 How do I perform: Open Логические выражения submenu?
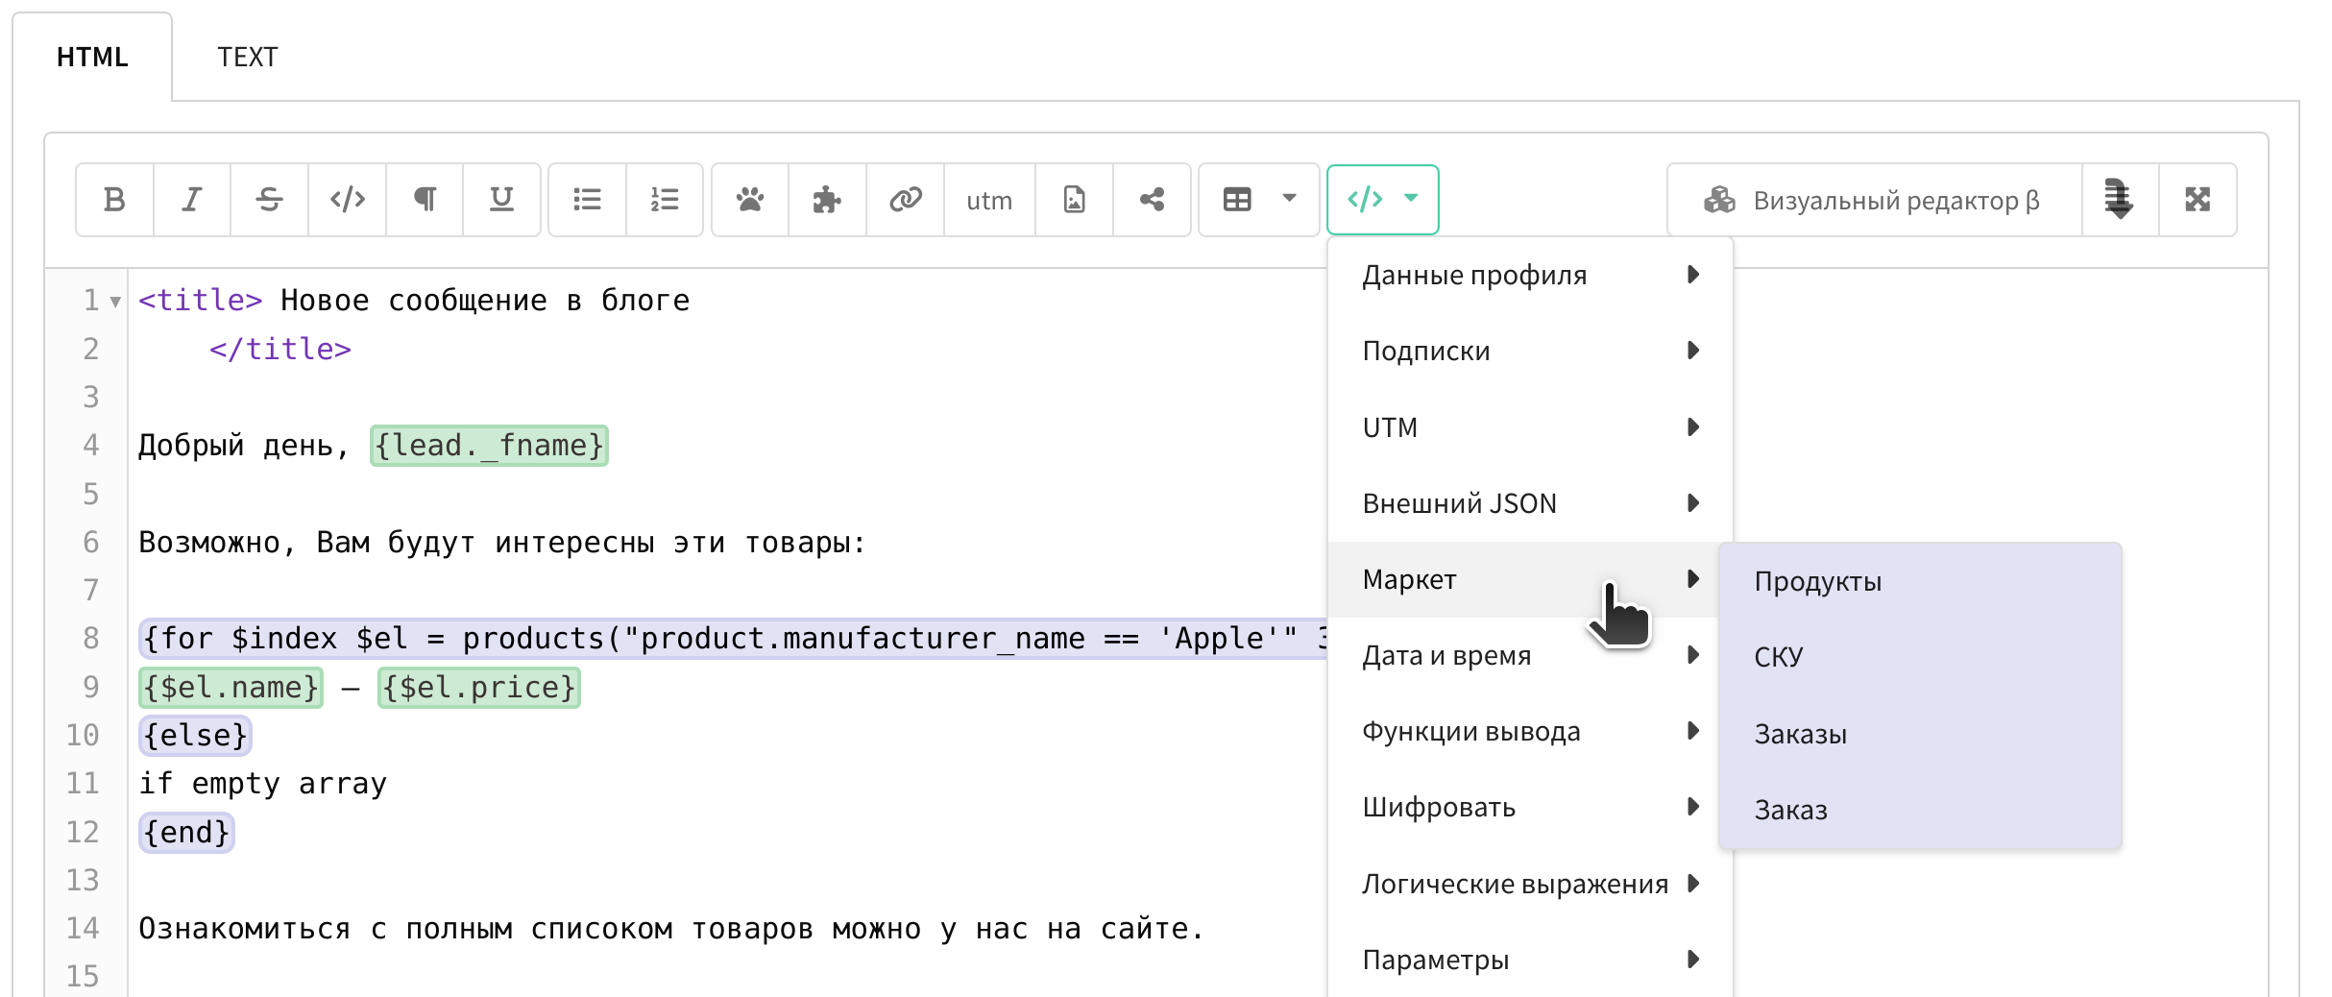tap(1530, 883)
